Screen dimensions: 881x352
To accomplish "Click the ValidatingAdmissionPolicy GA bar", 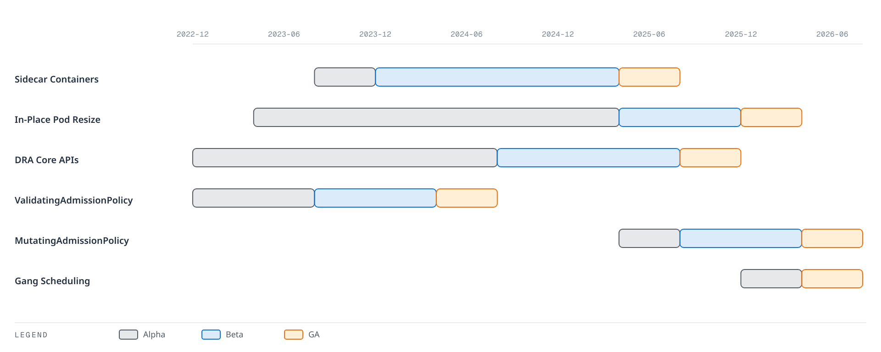I will pos(467,198).
